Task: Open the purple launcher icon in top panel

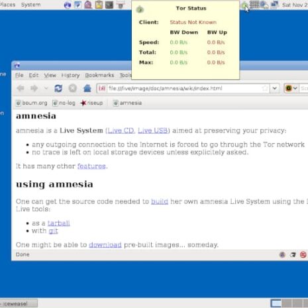Action: [x=88, y=5]
